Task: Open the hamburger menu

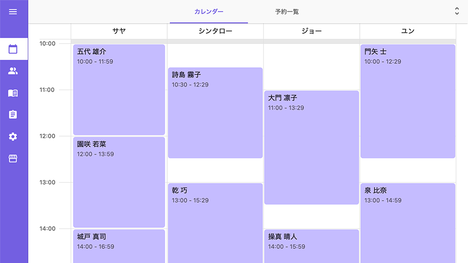Action: tap(13, 12)
